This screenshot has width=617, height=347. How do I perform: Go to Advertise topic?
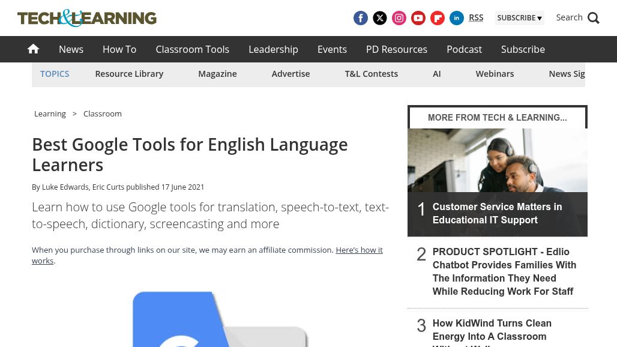click(x=290, y=74)
